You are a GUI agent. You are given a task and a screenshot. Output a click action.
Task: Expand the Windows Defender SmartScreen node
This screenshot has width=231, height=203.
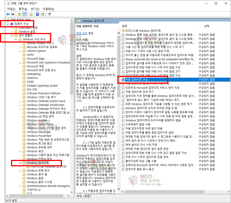click(x=20, y=105)
